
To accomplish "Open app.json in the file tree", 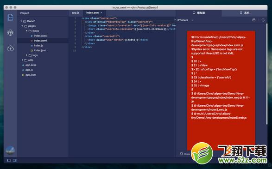I will point(31,75).
